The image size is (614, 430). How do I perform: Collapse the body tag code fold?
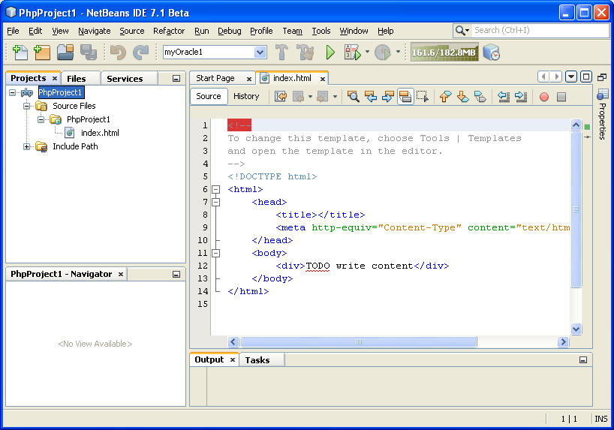tap(215, 253)
